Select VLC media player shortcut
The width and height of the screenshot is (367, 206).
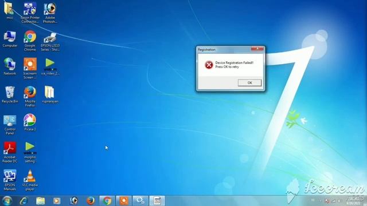[30, 180]
